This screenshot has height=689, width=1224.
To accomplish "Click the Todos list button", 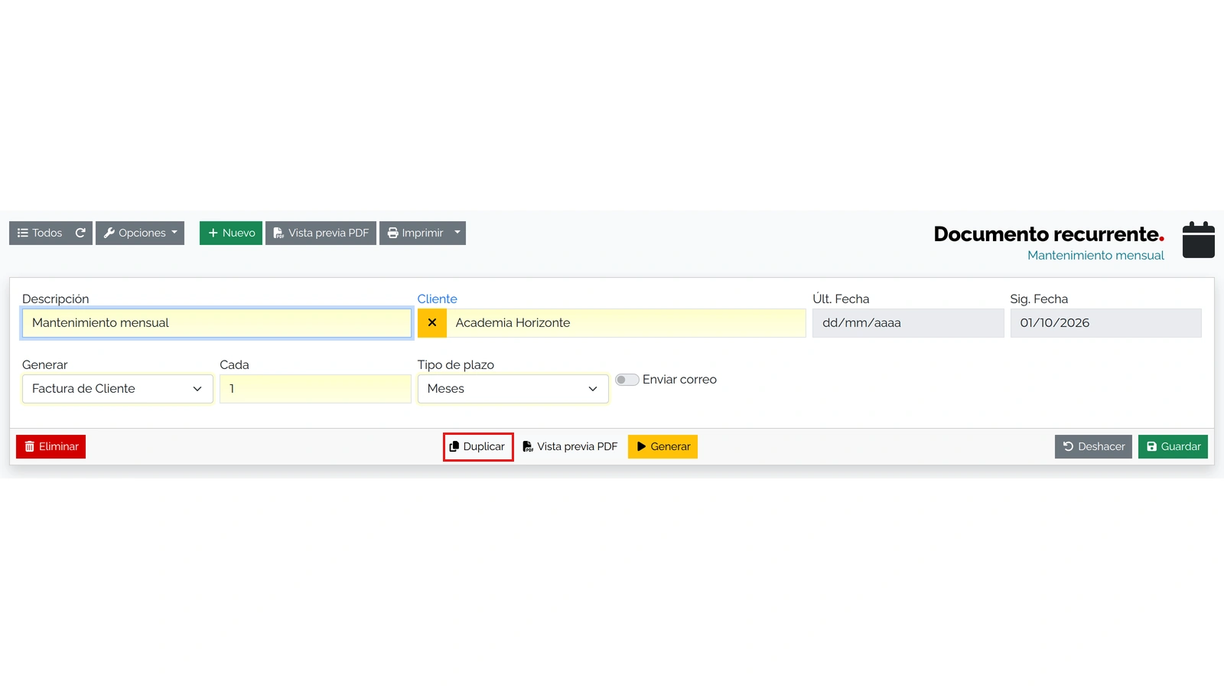I will 39,233.
